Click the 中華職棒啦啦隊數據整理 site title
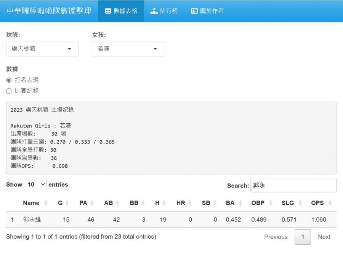The height and width of the screenshot is (255, 343). click(49, 11)
